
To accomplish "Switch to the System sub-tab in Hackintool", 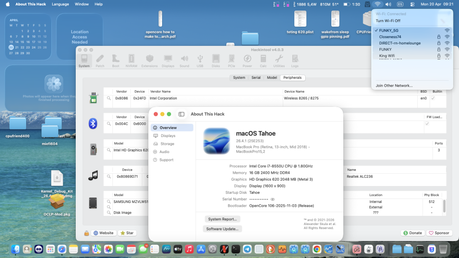I will pyautogui.click(x=239, y=77).
